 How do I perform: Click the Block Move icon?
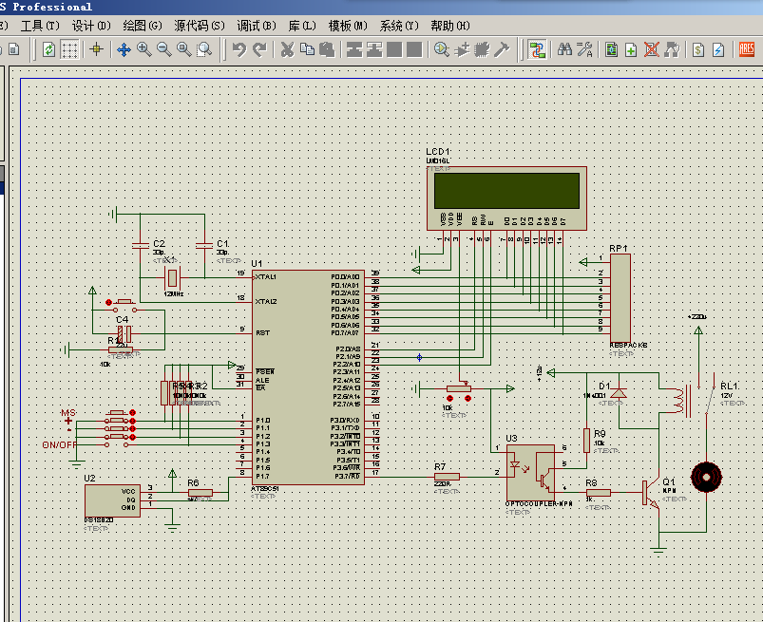[x=374, y=49]
